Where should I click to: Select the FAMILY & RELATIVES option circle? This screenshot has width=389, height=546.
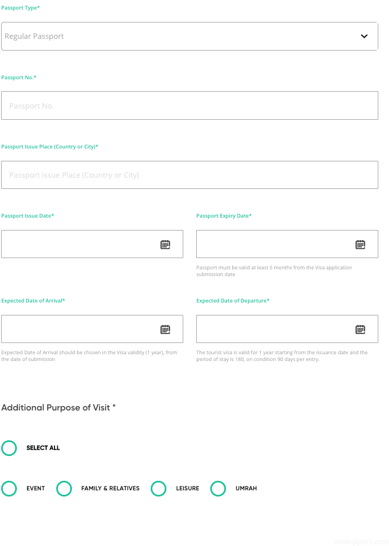[x=64, y=489]
